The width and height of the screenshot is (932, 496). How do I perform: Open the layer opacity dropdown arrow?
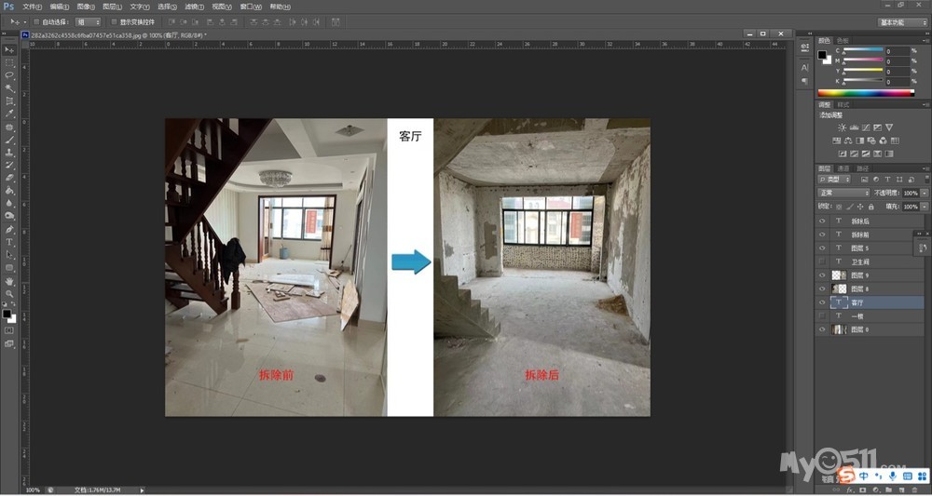click(924, 193)
